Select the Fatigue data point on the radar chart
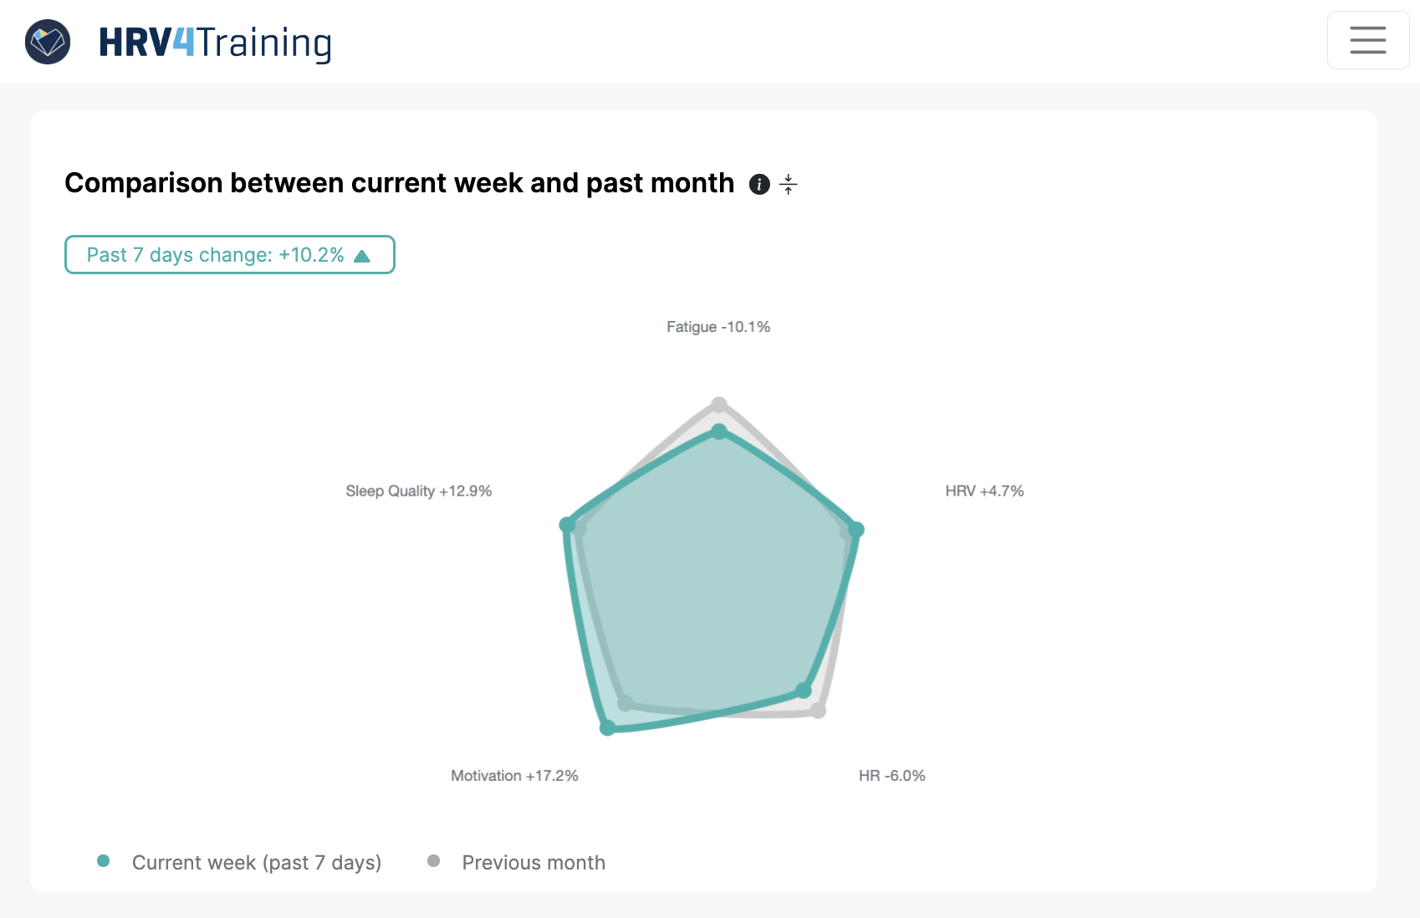This screenshot has height=918, width=1420. [x=719, y=429]
